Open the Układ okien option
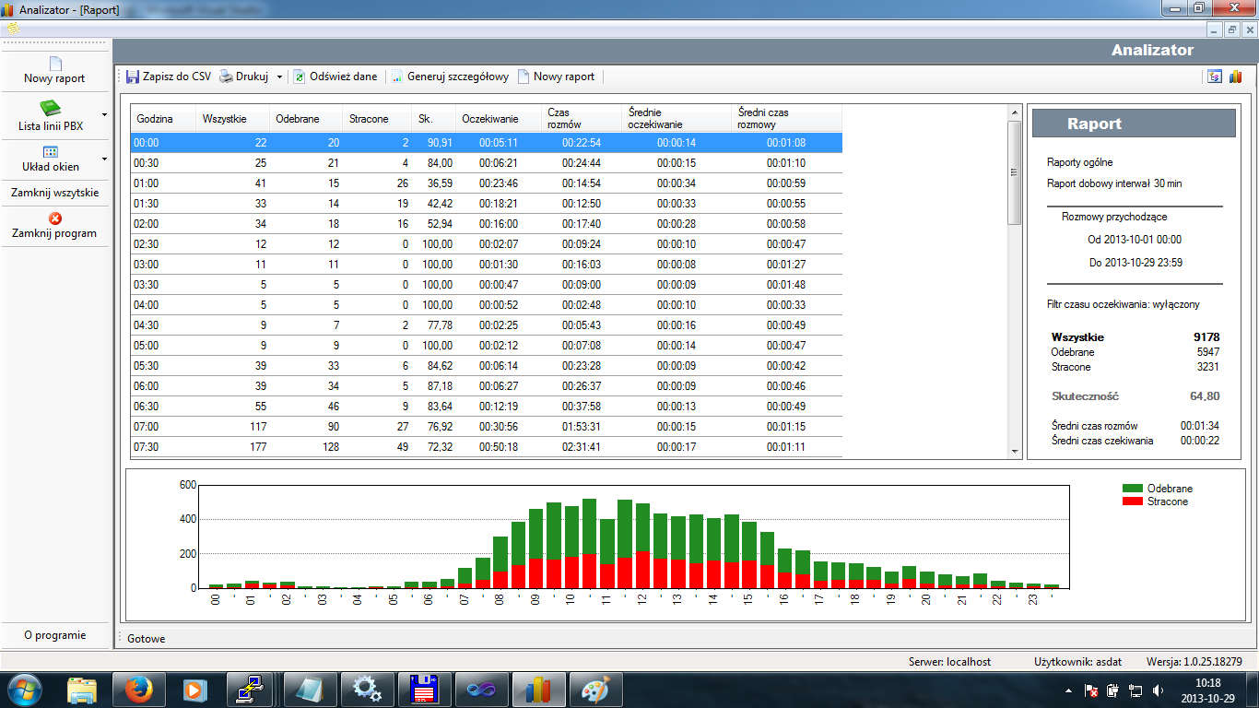This screenshot has width=1259, height=708. (50, 159)
